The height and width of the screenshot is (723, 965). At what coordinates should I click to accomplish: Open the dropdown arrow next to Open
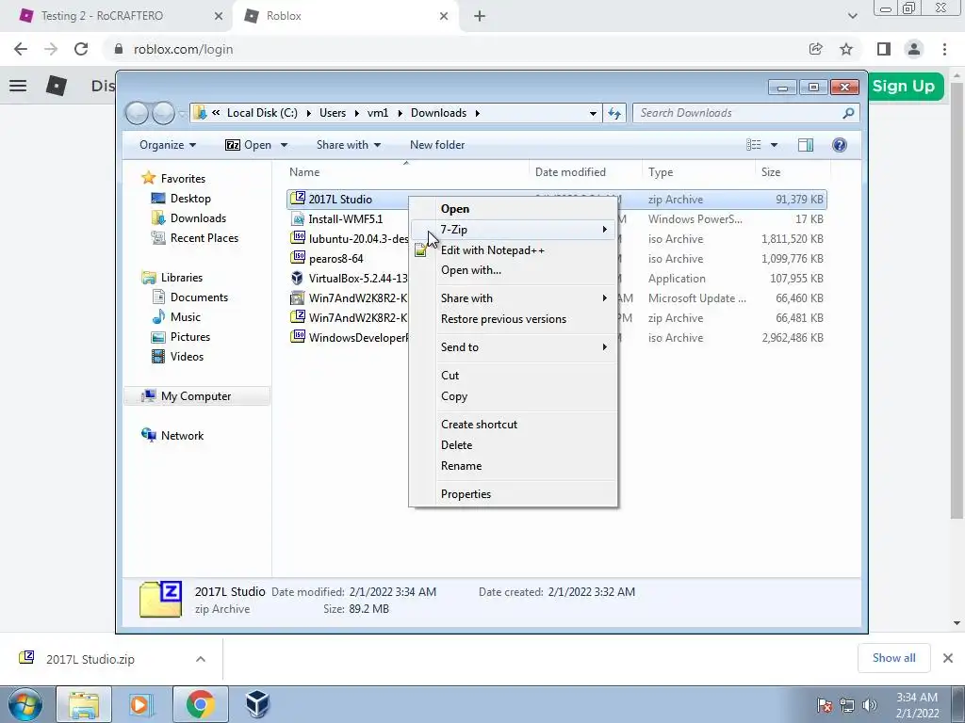(285, 145)
